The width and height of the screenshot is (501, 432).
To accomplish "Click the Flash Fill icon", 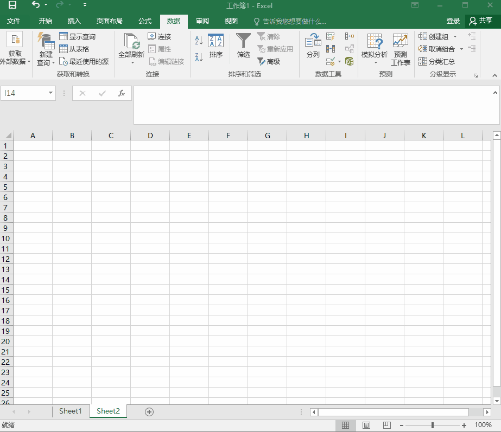I will [x=331, y=36].
